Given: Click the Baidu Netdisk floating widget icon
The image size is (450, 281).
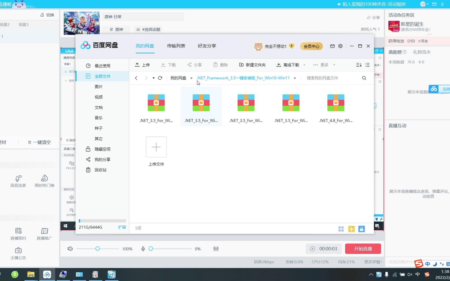Looking at the screenshot, I should coord(434,89).
